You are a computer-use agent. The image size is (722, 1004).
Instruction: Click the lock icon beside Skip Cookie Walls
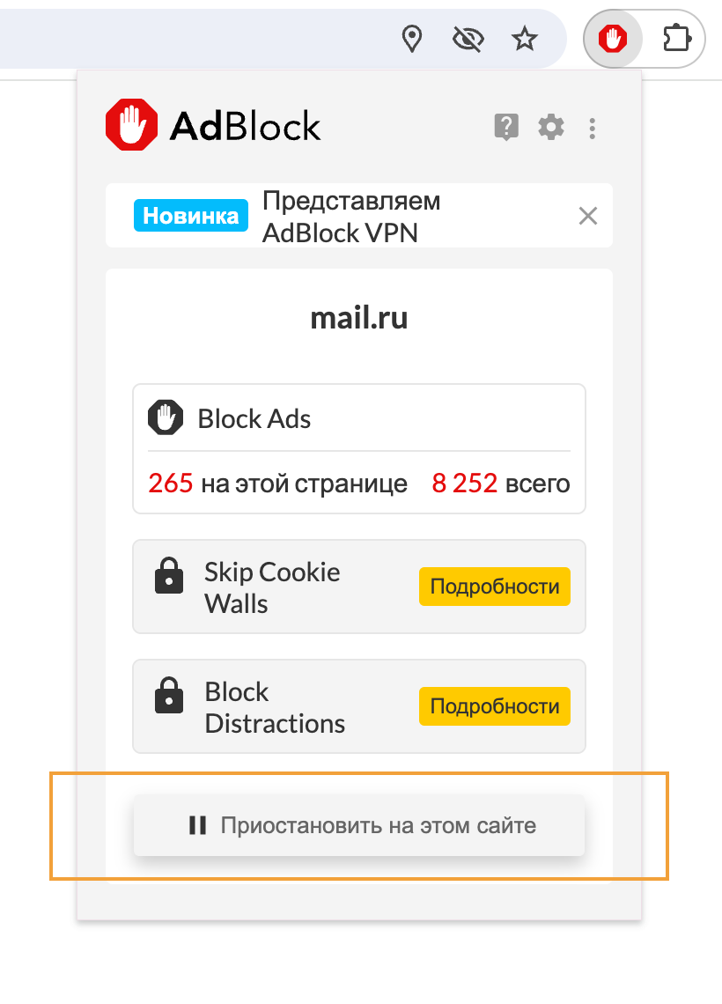(169, 577)
